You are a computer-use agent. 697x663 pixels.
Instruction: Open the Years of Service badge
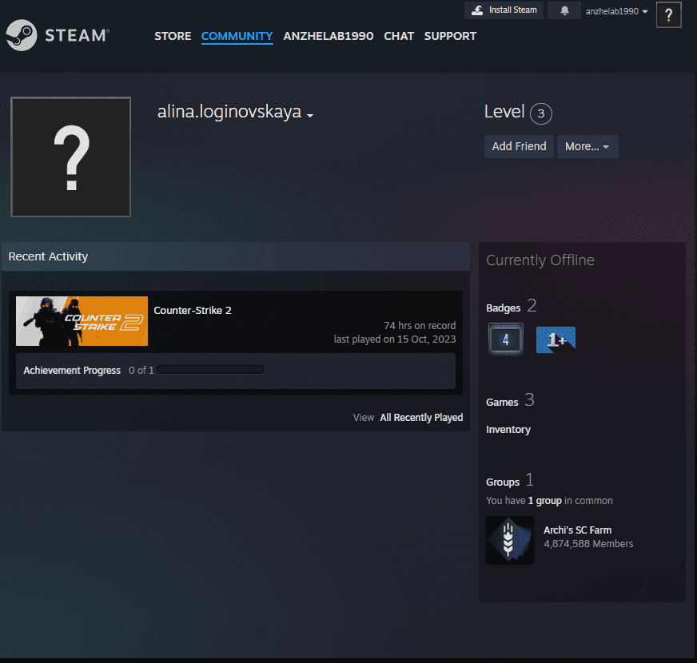556,339
